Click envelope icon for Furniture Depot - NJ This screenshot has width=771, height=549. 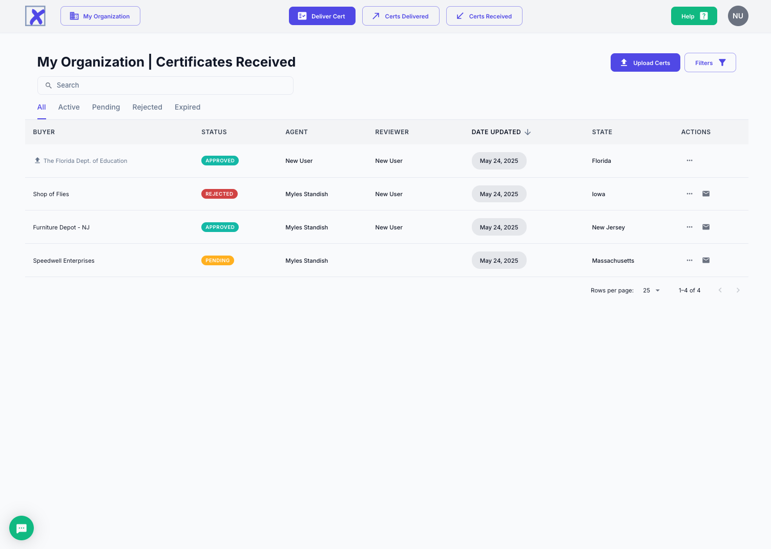pos(705,227)
